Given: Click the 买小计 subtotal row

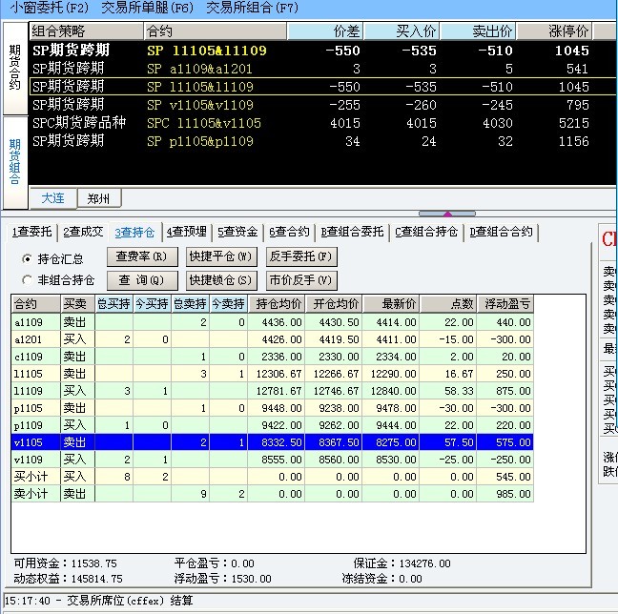Looking at the screenshot, I should [x=273, y=477].
